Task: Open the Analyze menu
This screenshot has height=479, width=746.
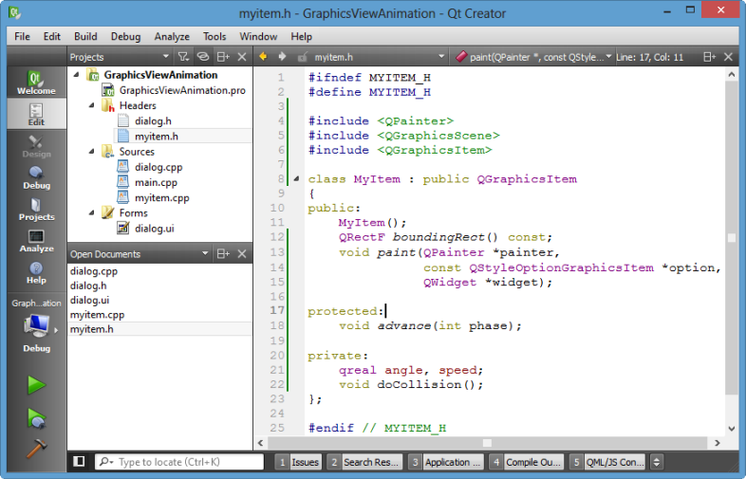Action: click(x=172, y=37)
